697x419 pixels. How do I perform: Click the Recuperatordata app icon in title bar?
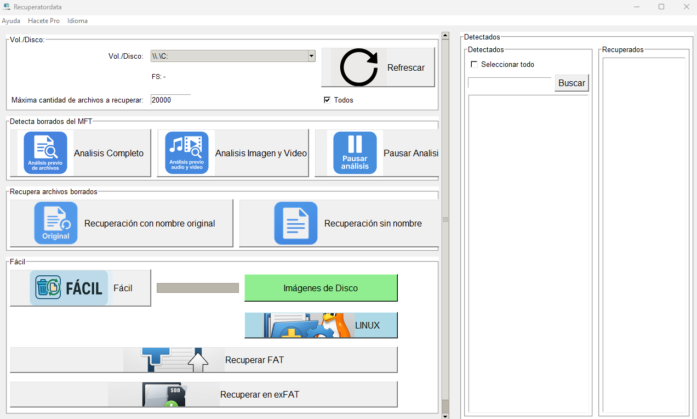point(7,7)
